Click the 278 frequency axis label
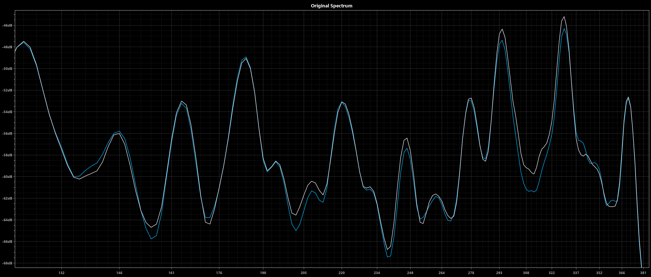 point(471,273)
